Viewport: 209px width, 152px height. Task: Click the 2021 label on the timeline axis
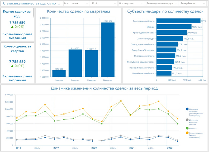coord(132,148)
